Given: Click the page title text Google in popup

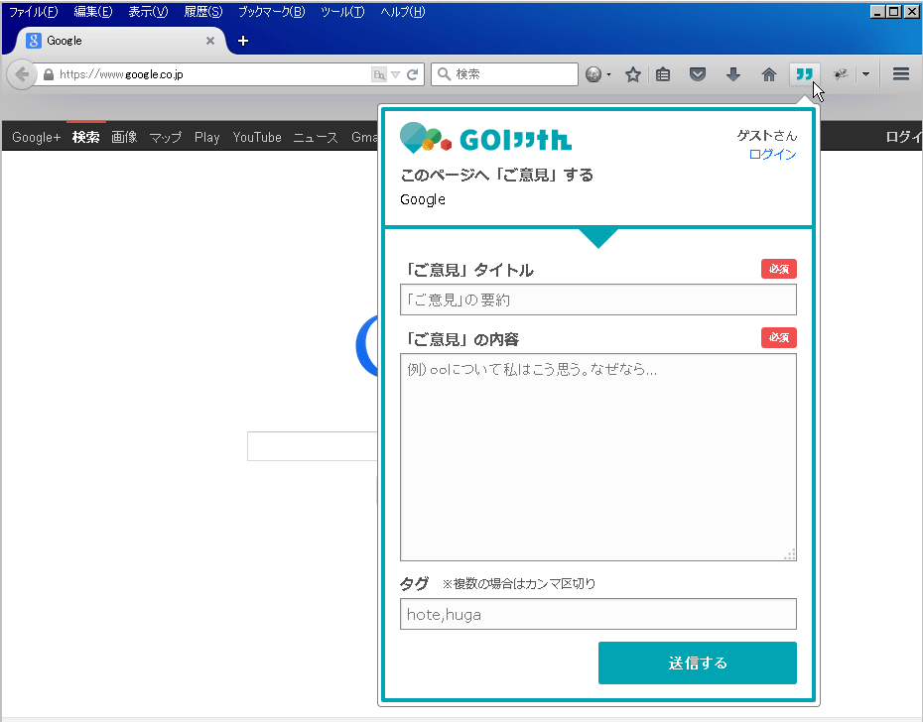Looking at the screenshot, I should [x=423, y=199].
